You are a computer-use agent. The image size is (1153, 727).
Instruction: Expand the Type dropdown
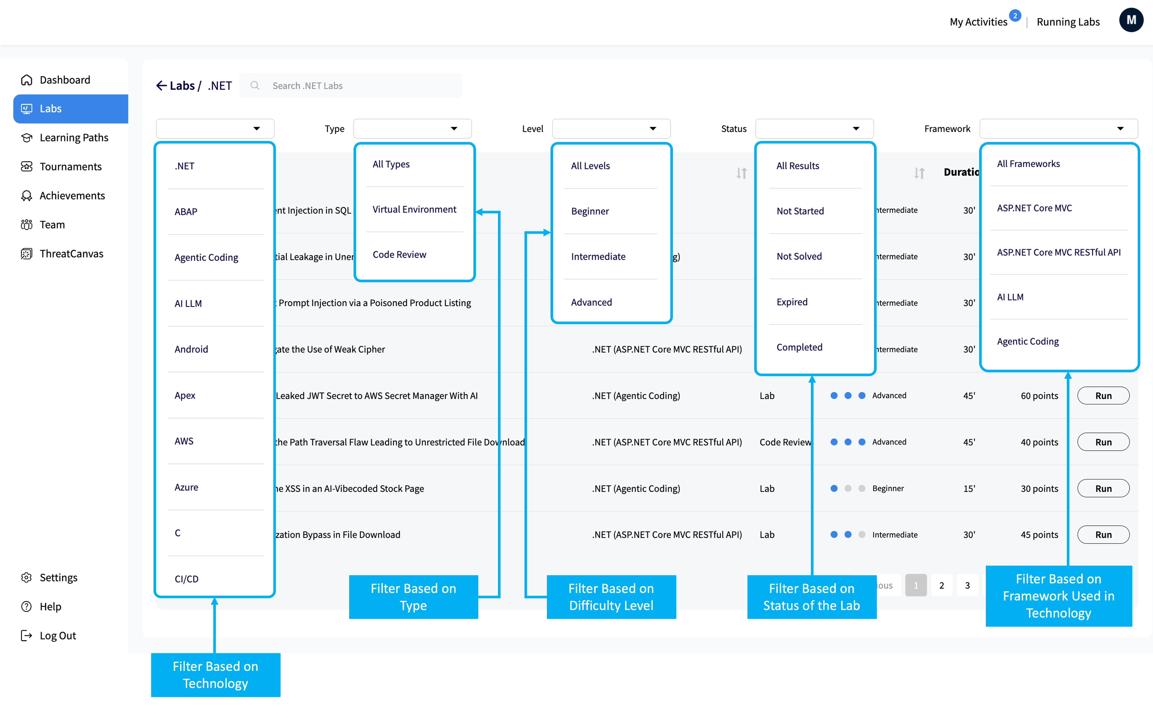pos(413,129)
